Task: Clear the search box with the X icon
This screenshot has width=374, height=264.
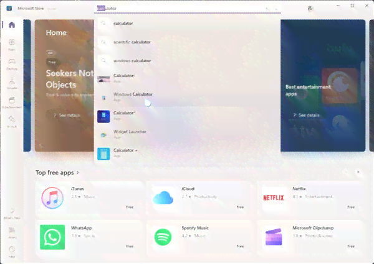Action: [267, 9]
